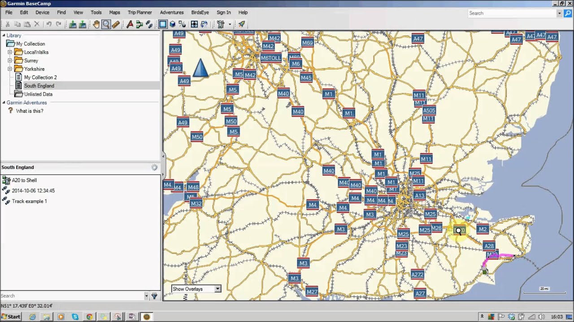574x322 pixels.
Task: Click the Delete X toolbar icon
Action: click(37, 25)
